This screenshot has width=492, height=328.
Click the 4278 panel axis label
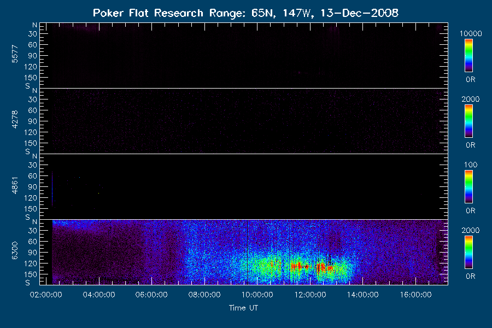click(15, 120)
